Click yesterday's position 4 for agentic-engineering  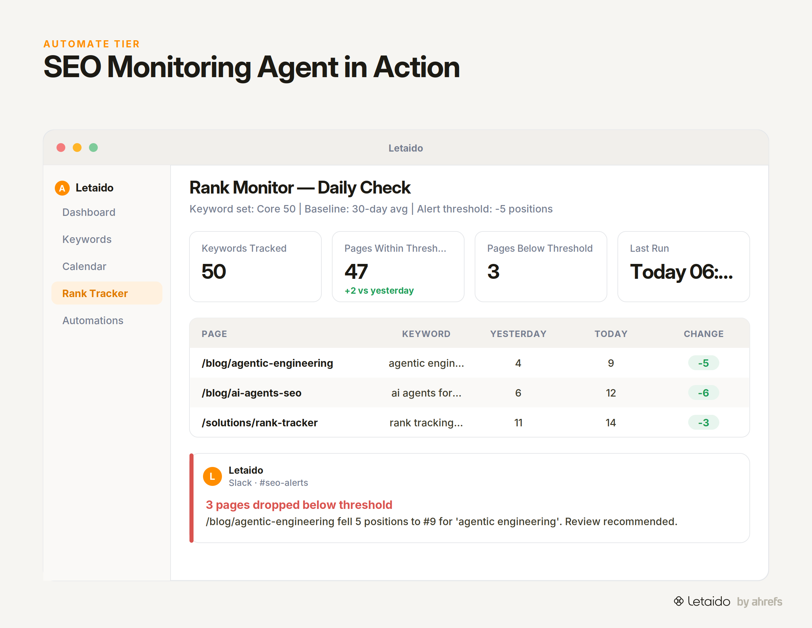[x=518, y=363]
